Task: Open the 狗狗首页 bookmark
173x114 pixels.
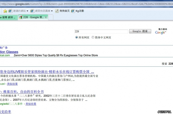Action: (65, 11)
